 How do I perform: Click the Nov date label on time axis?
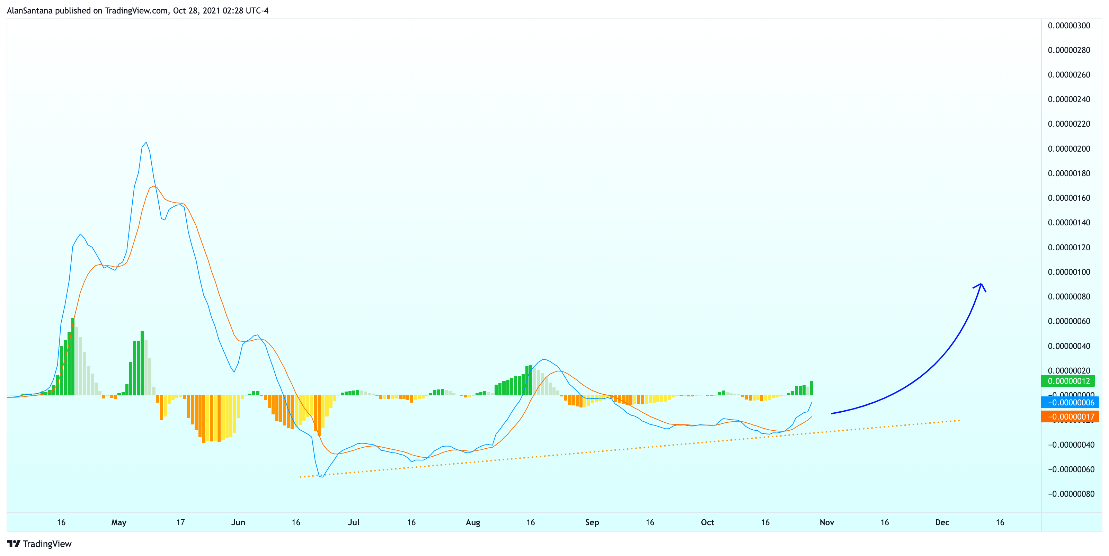827,522
